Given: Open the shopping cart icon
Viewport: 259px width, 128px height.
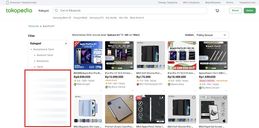Looking at the screenshot, I should (217, 11).
